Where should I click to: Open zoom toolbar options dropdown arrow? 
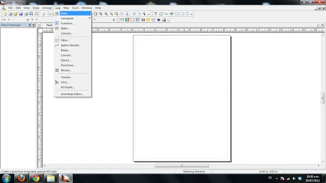click(x=149, y=14)
